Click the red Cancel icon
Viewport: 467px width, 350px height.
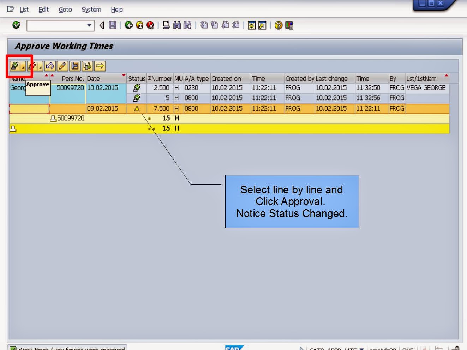[x=150, y=25]
